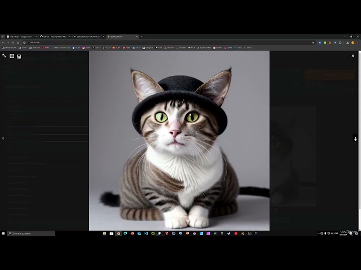Open Microsoft Edge from the taskbar

point(125,233)
